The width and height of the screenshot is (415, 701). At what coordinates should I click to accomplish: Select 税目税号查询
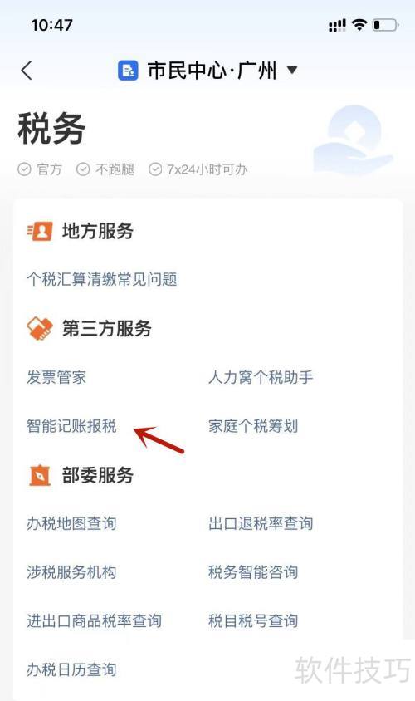(253, 621)
